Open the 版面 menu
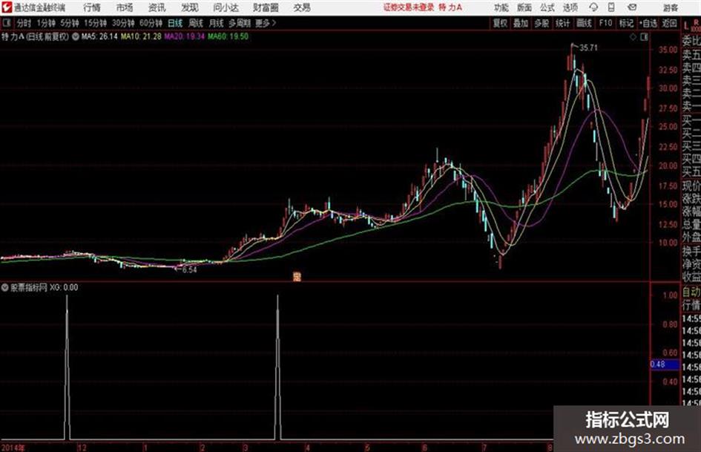Image resolution: width=701 pixels, height=452 pixels. pos(524,7)
